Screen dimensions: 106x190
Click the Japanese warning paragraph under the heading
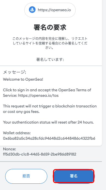click(x=50, y=43)
